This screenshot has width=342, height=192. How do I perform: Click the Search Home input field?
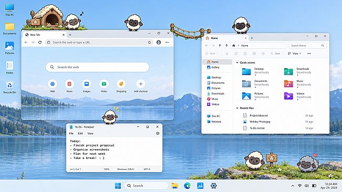[x=307, y=46]
